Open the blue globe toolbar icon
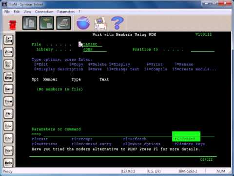Screen dimensions: 234x176 (x=83, y=23)
